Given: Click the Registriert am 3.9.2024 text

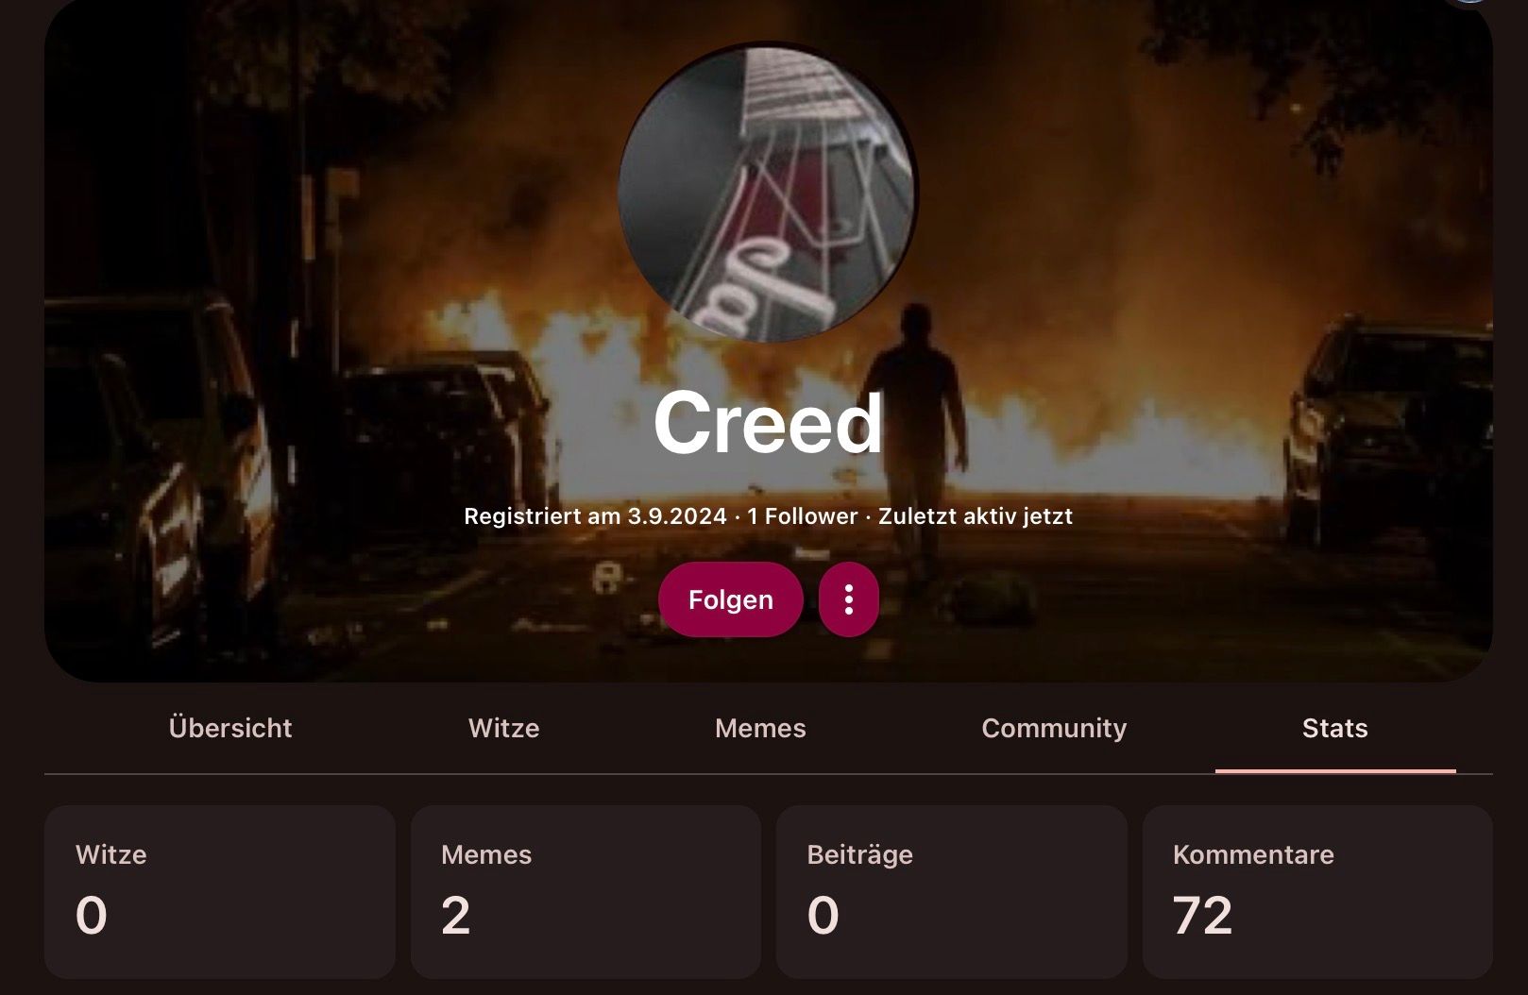Looking at the screenshot, I should click(x=595, y=516).
